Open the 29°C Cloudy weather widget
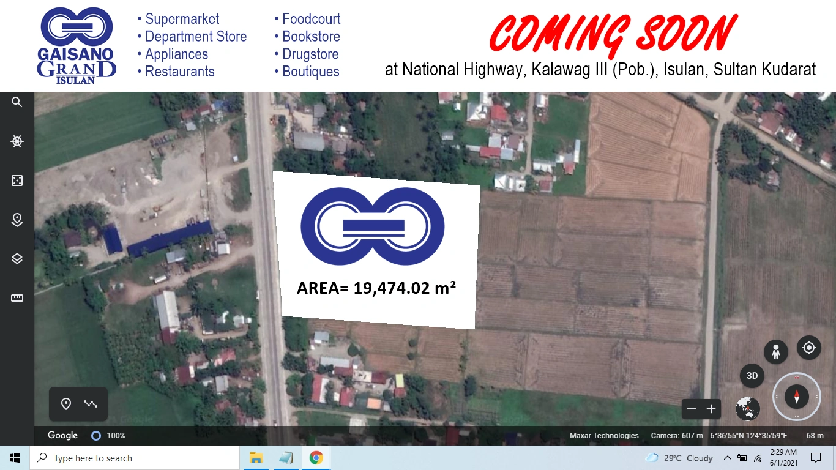 pyautogui.click(x=679, y=458)
